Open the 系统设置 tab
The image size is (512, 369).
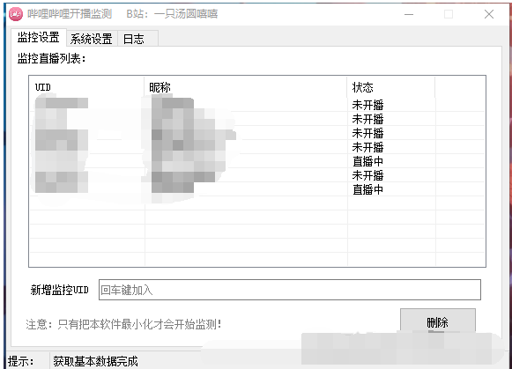coord(92,39)
